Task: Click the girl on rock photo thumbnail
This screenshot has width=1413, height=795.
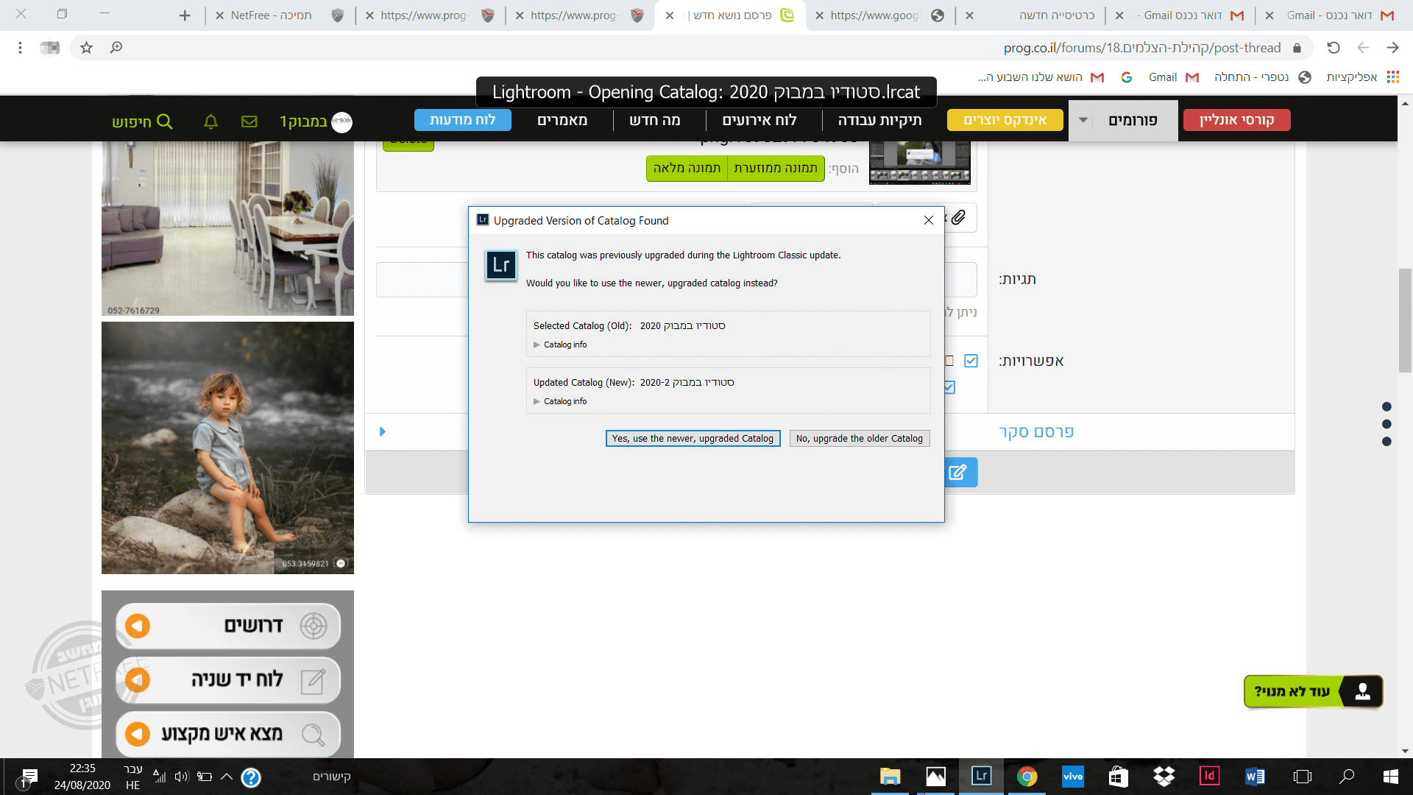Action: (227, 448)
